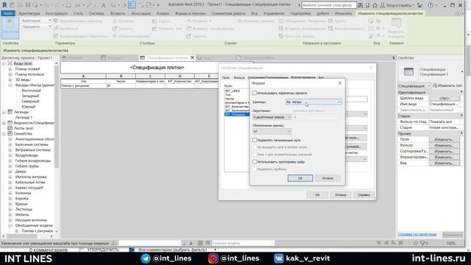The width and height of the screenshot is (471, 265).
Task: Click Edit button for Fields in Properties
Action: (444, 139)
